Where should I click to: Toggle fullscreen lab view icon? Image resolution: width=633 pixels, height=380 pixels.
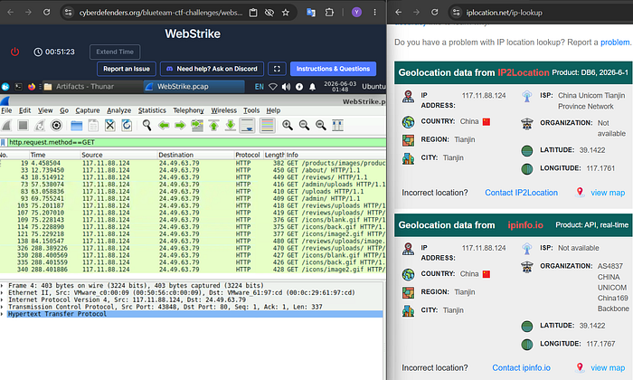277,69
